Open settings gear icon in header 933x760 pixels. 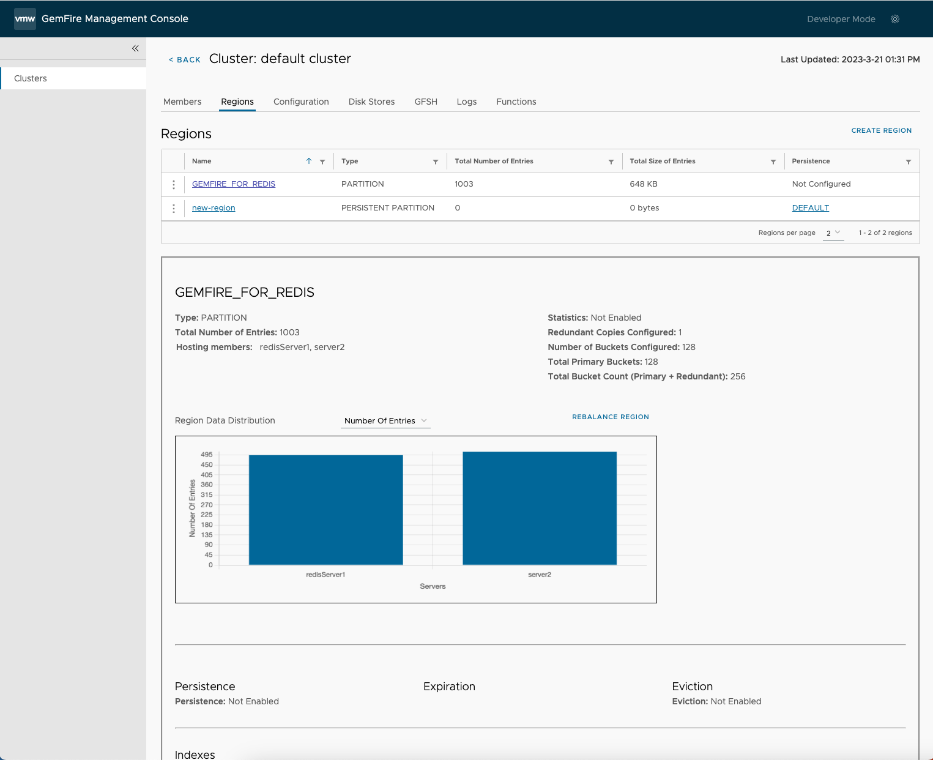tap(895, 19)
